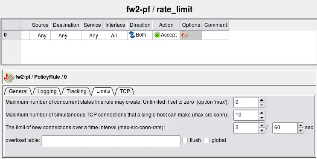The height and width of the screenshot is (159, 317).
Task: Open the Tracking tab
Action: click(x=76, y=91)
